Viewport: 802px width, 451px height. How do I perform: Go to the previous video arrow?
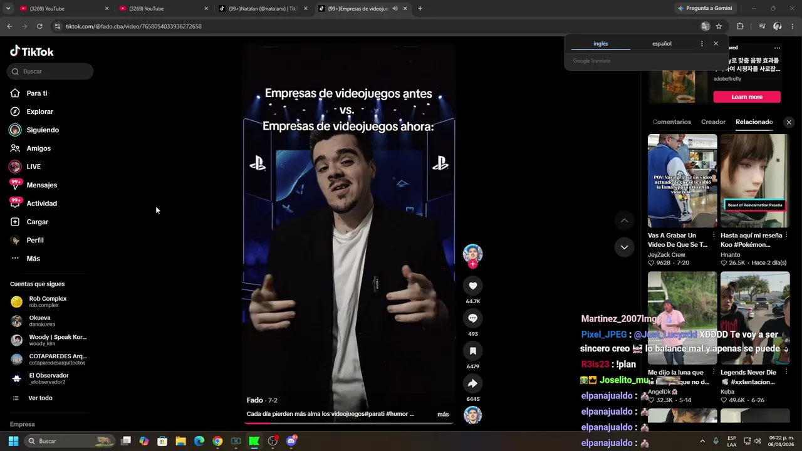[x=624, y=220]
